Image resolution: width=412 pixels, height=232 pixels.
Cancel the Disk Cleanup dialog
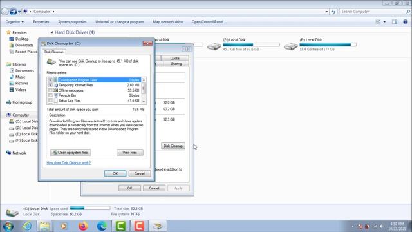140,173
